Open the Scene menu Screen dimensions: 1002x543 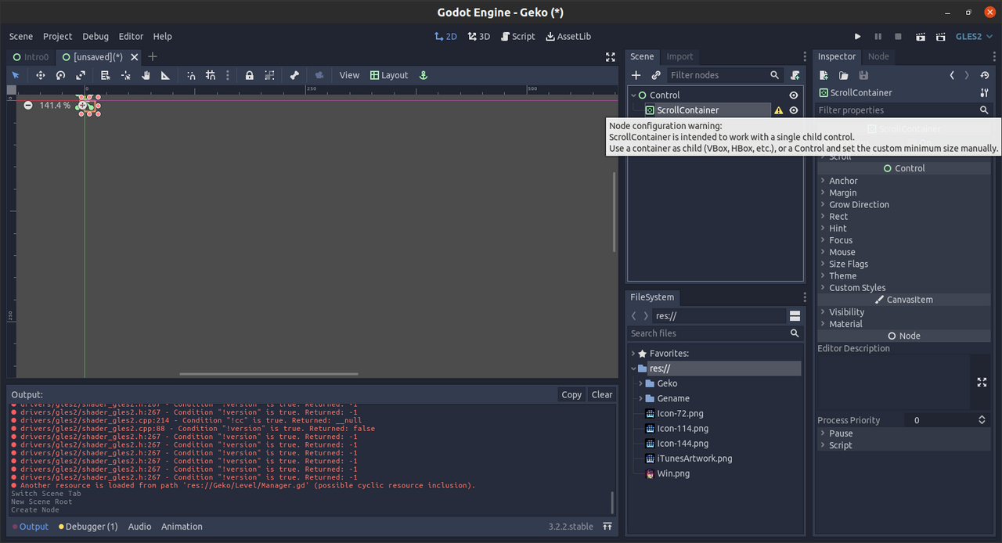click(21, 36)
